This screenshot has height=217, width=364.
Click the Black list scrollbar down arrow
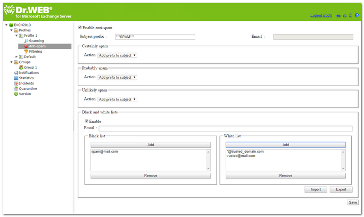208,169
